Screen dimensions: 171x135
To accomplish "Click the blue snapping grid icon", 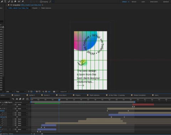I will click(53, 2).
